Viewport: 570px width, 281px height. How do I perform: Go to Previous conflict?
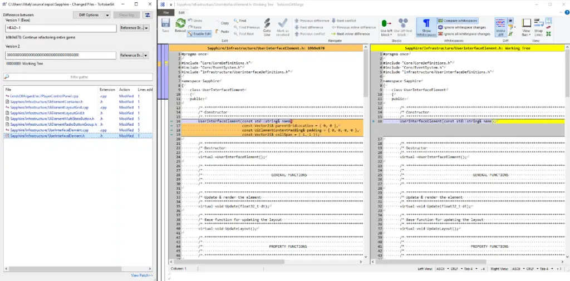(x=309, y=34)
